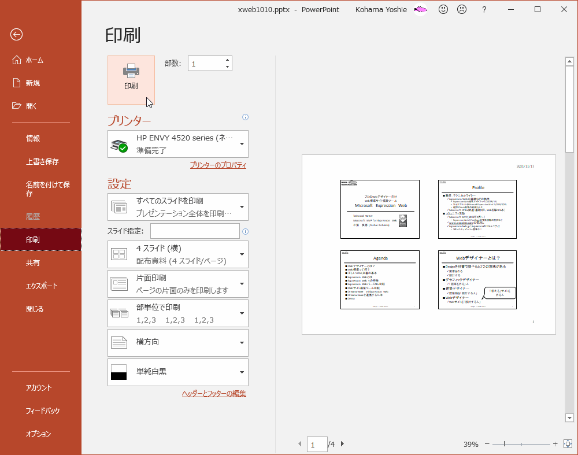
Task: Click the zoom out minus button
Action: tap(487, 444)
